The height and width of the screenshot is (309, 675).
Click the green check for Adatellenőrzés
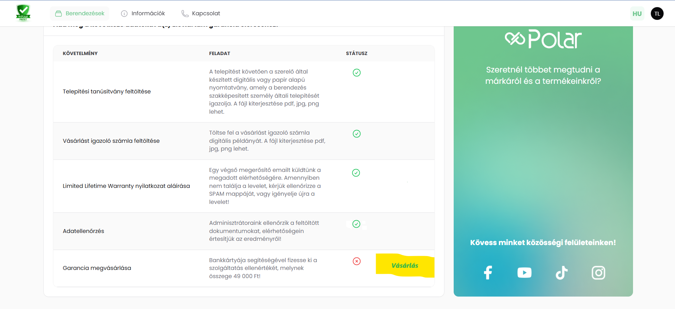coord(356,224)
